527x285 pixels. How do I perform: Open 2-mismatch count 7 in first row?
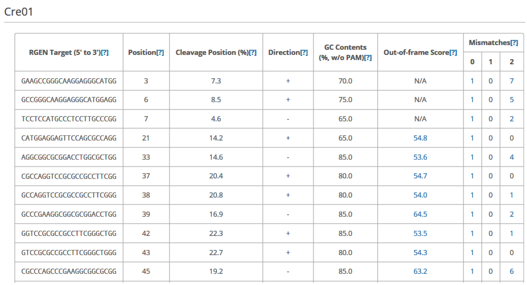click(x=512, y=81)
